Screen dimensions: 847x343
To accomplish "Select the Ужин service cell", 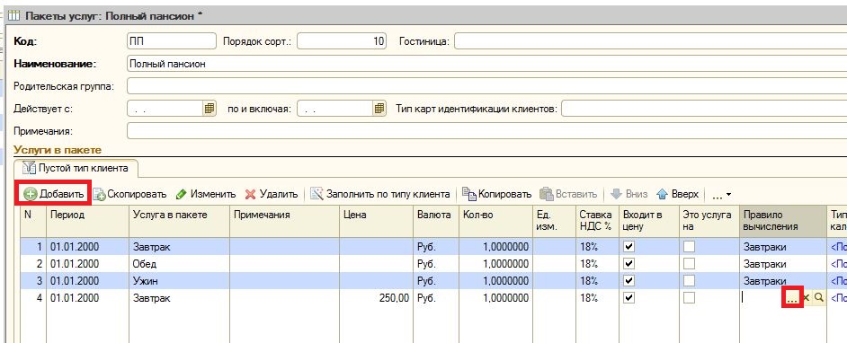I will (179, 280).
